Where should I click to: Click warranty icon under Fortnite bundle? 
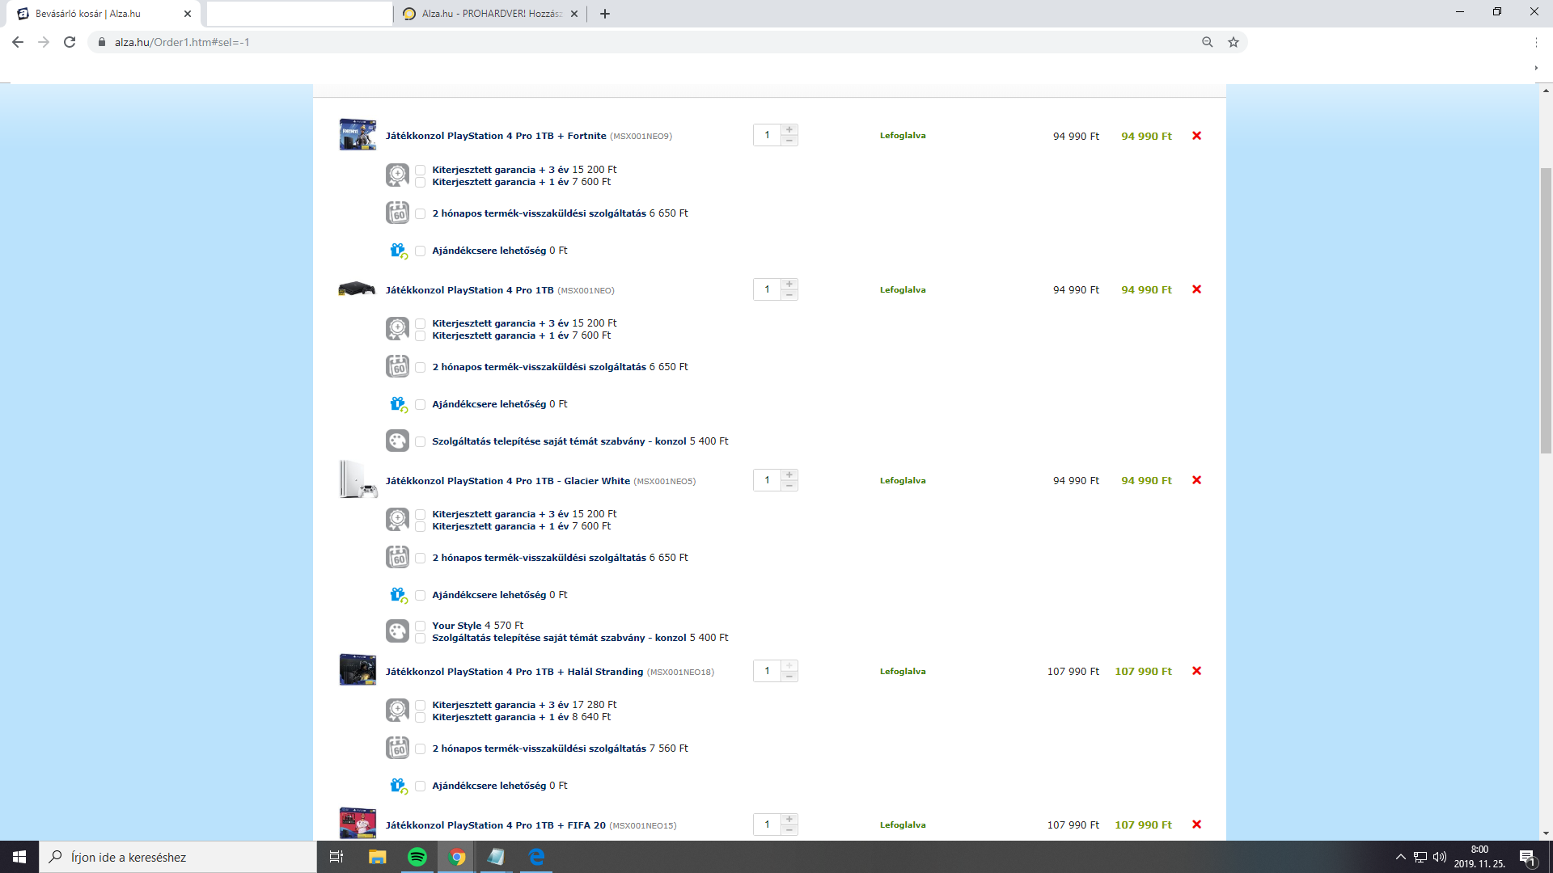pyautogui.click(x=397, y=175)
